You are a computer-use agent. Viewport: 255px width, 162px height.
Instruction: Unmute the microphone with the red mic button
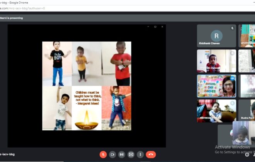(x=103, y=154)
